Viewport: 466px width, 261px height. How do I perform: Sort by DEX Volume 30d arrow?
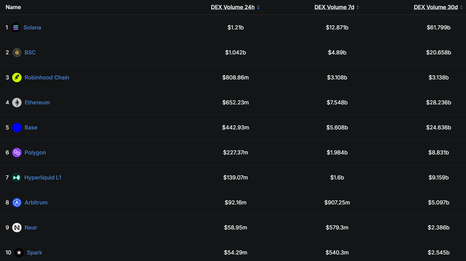[461, 7]
